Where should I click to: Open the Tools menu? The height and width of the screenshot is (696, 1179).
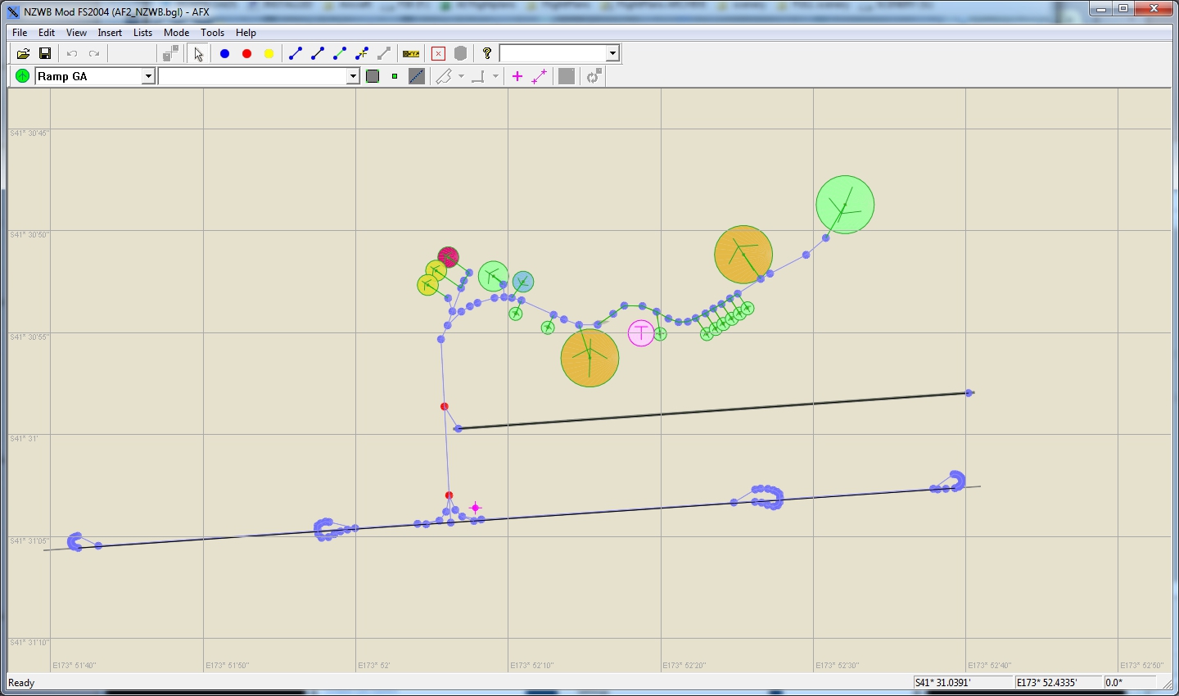(x=212, y=33)
